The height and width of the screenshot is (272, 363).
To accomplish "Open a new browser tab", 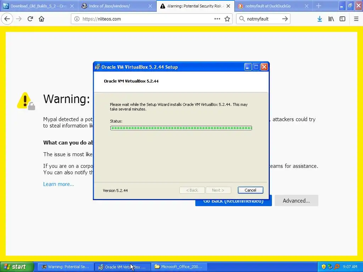I will [319, 6].
